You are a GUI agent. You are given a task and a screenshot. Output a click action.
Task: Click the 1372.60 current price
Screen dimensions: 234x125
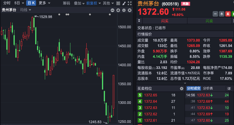[x=153, y=12]
